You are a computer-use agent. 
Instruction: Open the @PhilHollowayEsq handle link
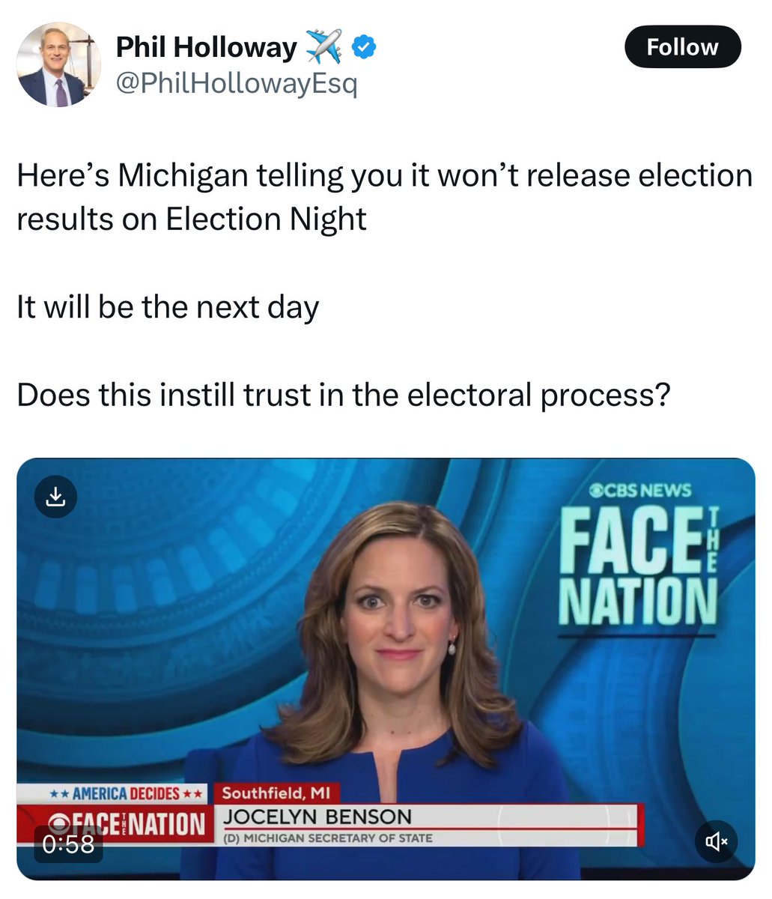[x=237, y=84]
